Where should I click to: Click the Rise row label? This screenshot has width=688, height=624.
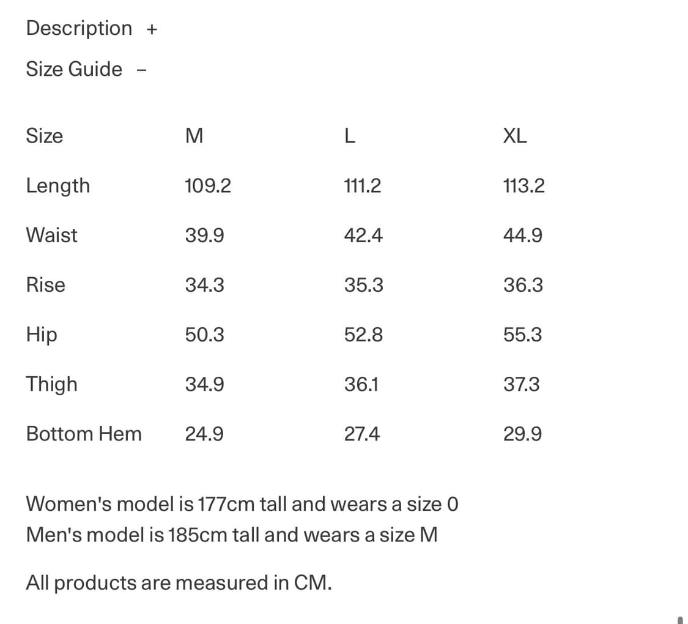click(x=45, y=285)
